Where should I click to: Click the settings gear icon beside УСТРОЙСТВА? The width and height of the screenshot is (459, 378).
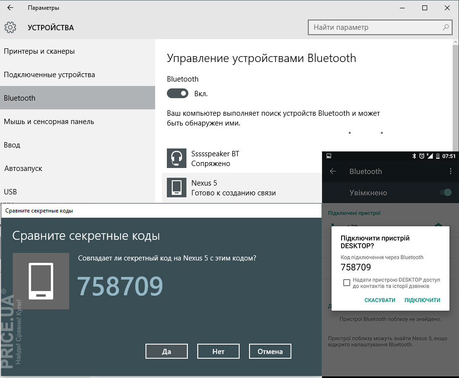pos(10,27)
